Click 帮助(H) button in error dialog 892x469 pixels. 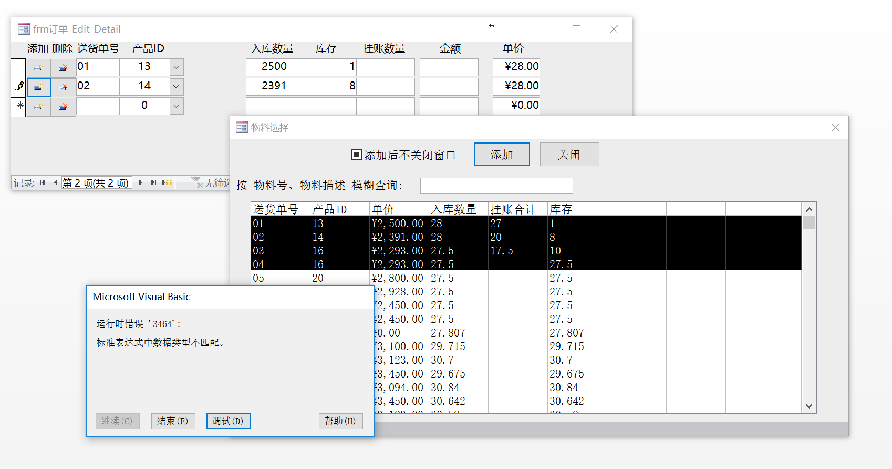tap(340, 421)
